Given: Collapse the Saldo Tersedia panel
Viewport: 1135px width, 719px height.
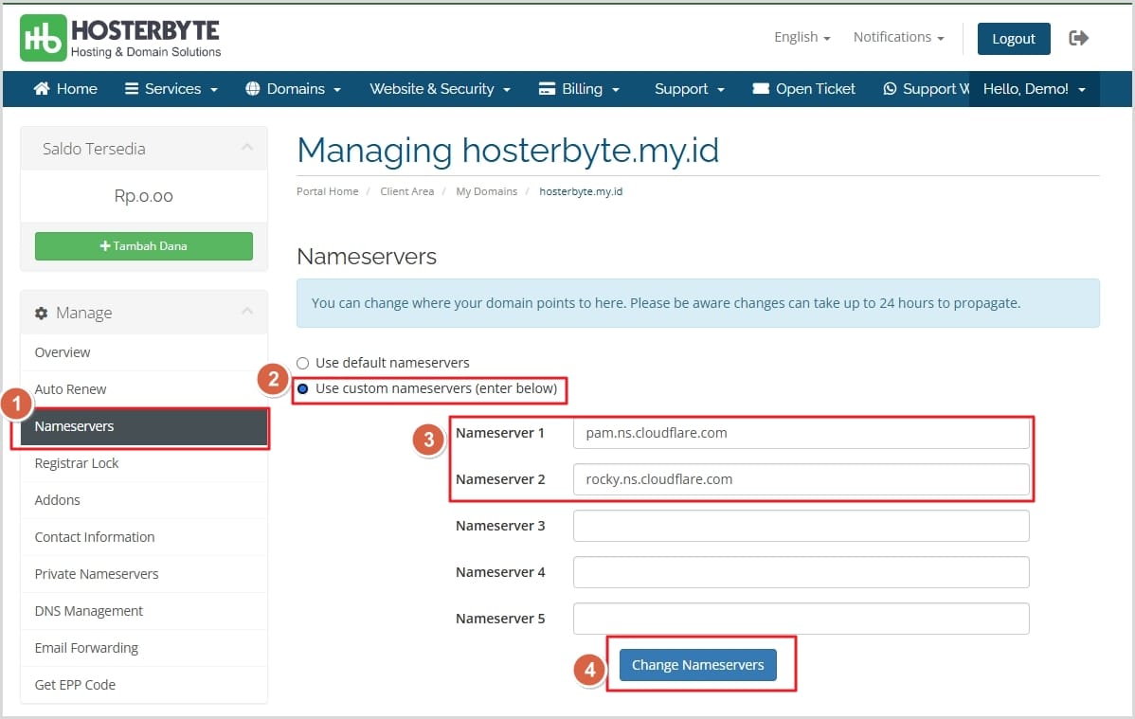Looking at the screenshot, I should (x=246, y=148).
